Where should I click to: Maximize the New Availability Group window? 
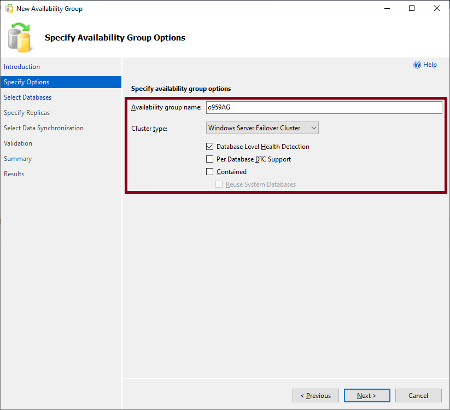(x=412, y=8)
